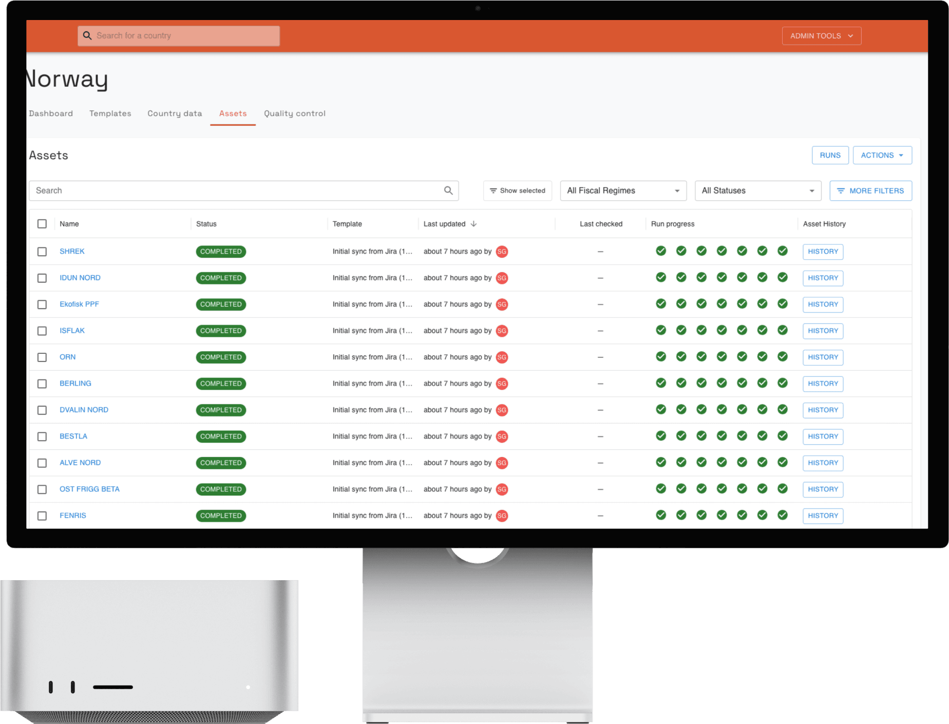Image resolution: width=949 pixels, height=724 pixels.
Task: Click the Runs button
Action: (x=830, y=155)
